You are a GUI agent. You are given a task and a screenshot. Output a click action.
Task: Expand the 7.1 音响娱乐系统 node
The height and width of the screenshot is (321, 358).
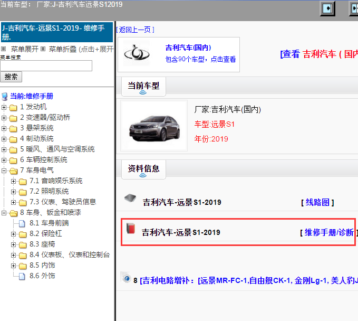[x=14, y=181]
